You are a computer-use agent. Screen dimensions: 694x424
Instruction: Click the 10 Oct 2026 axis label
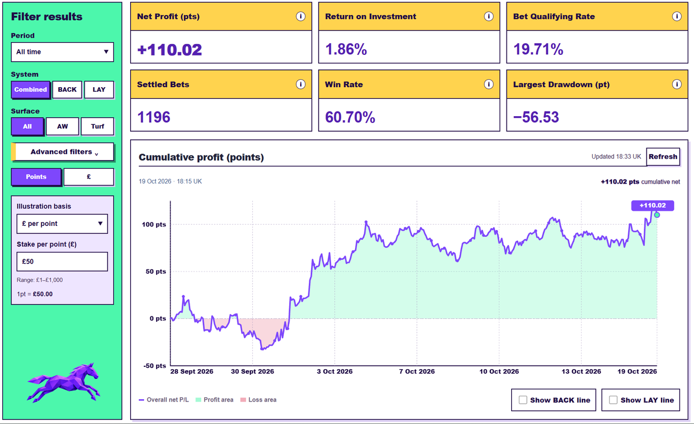click(499, 371)
